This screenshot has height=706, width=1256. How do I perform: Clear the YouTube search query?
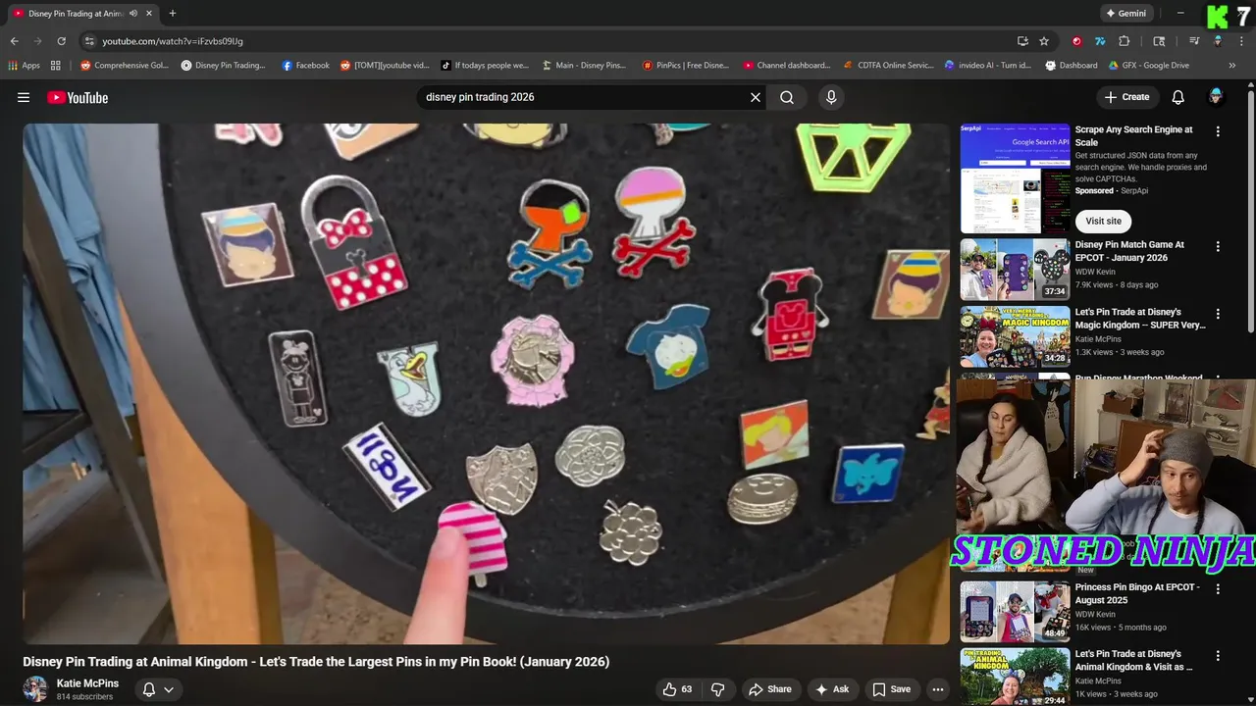(756, 97)
